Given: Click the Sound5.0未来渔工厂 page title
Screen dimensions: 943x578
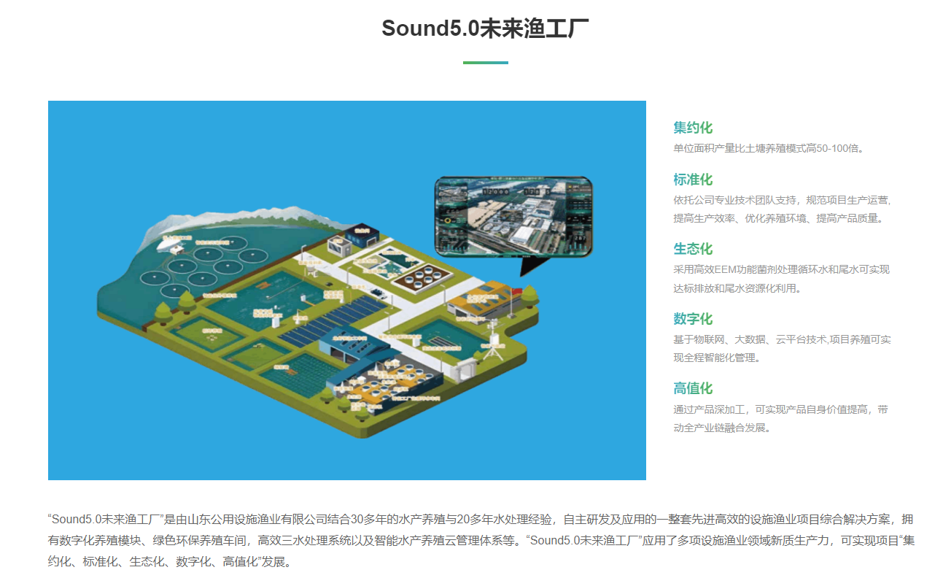Looking at the screenshot, I should [x=485, y=28].
